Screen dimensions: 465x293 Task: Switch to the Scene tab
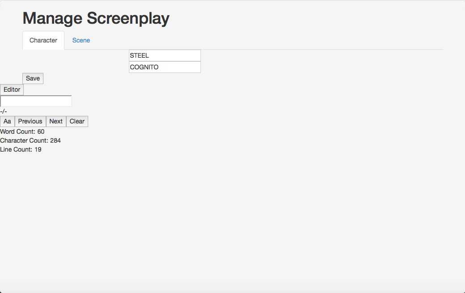(81, 40)
